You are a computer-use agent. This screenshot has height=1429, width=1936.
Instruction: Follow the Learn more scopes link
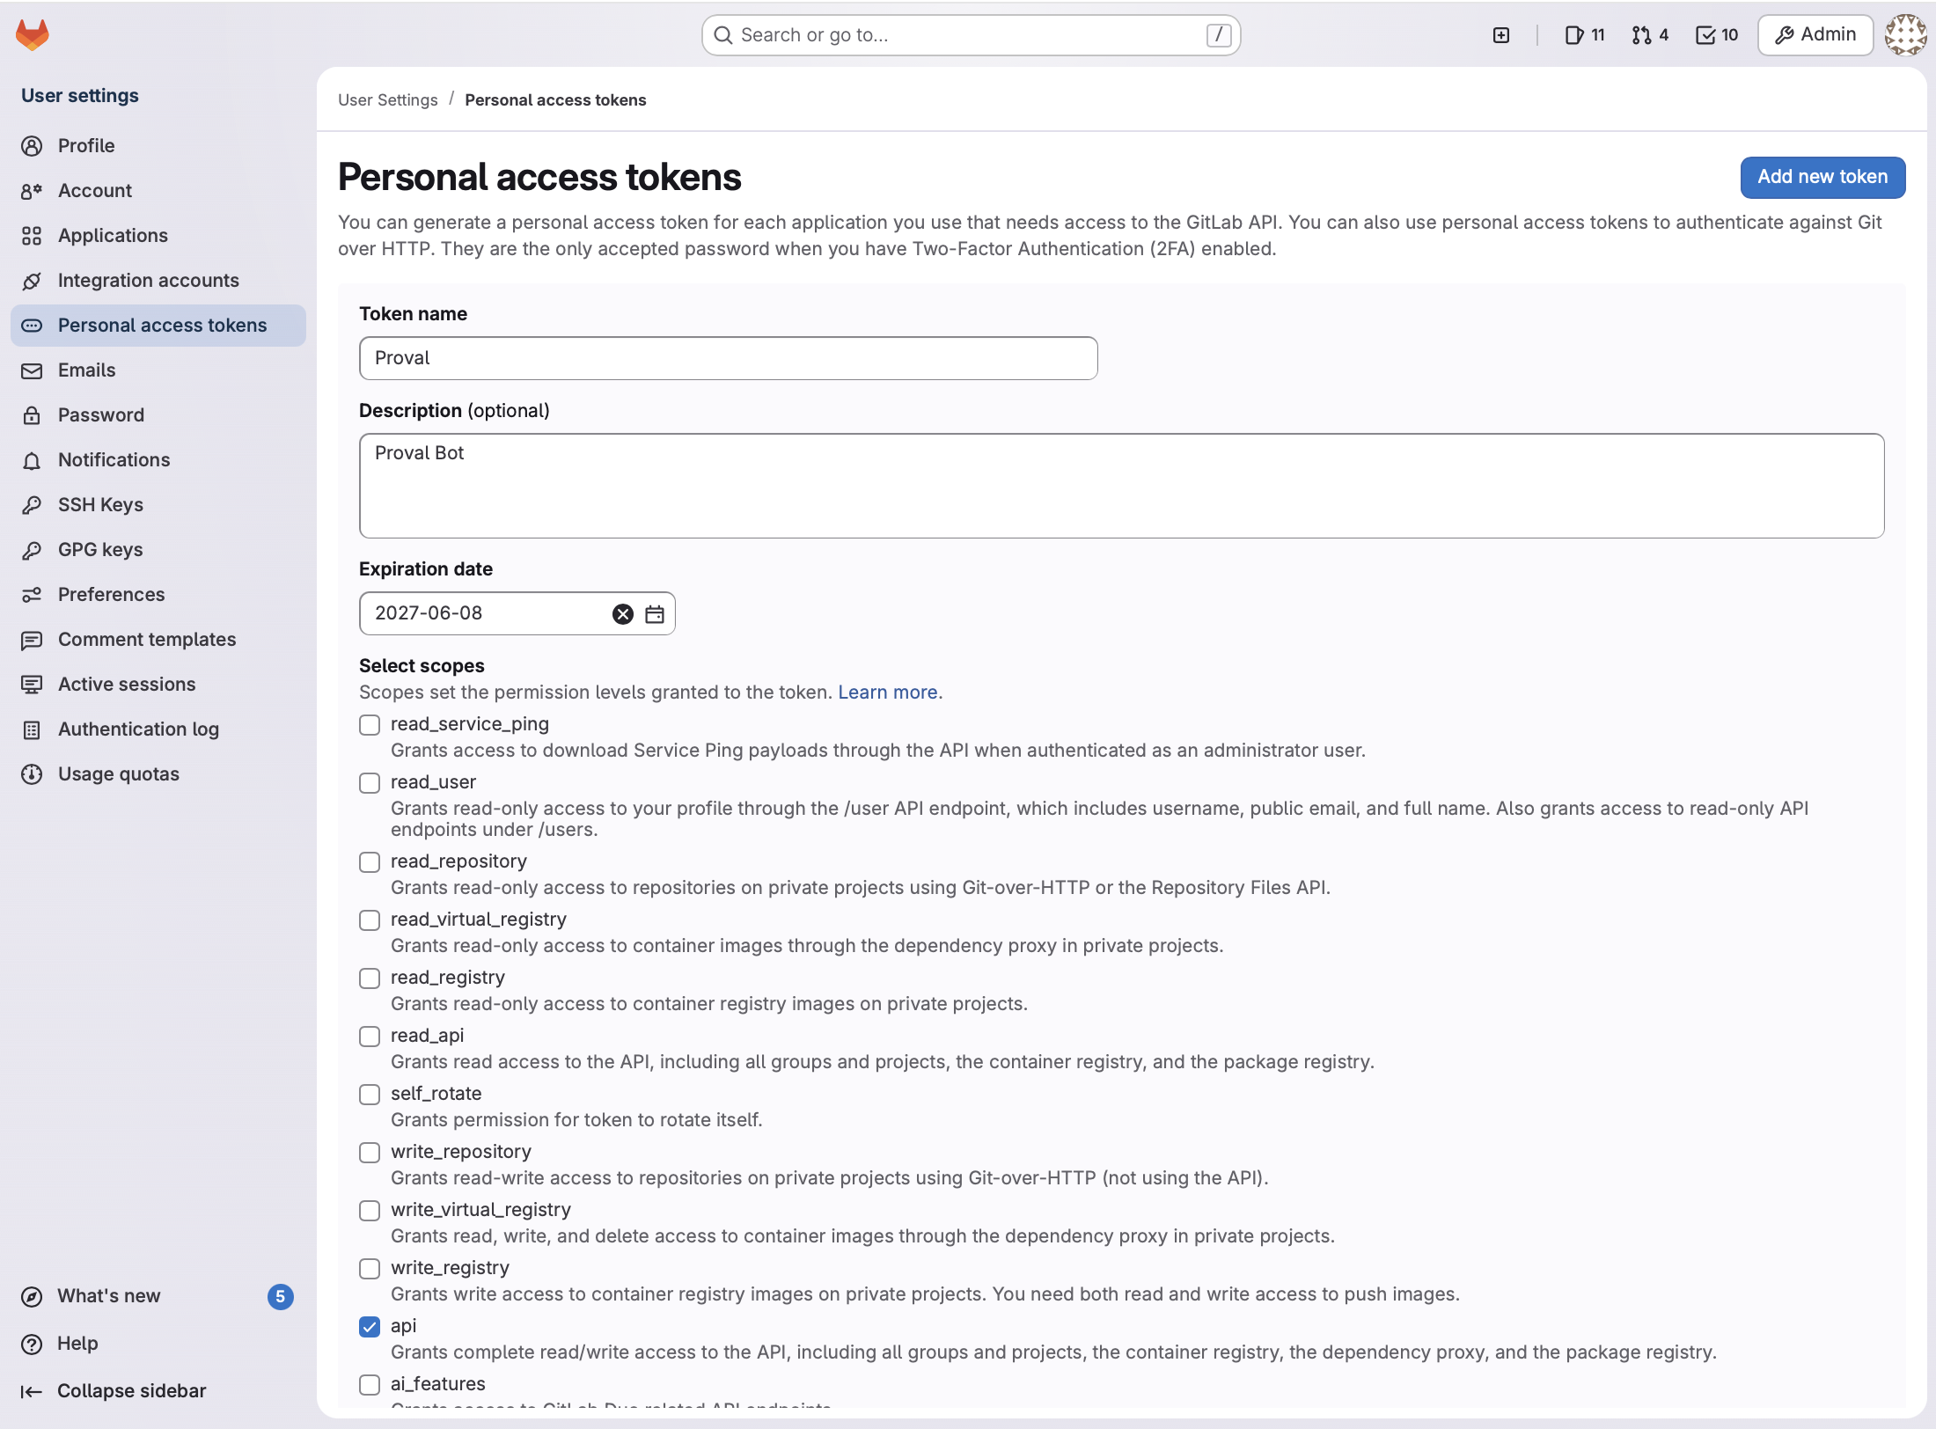coord(887,693)
